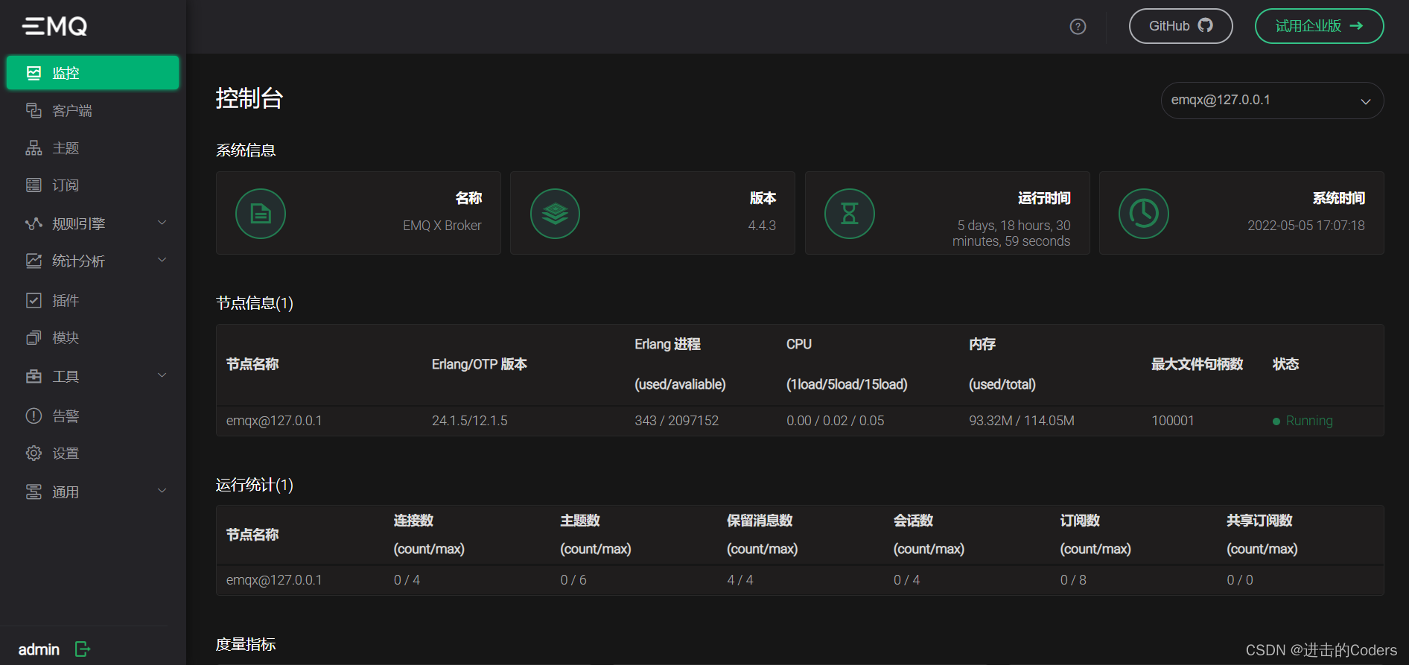The width and height of the screenshot is (1409, 665).
Task: Click the admin username label
Action: 39,649
